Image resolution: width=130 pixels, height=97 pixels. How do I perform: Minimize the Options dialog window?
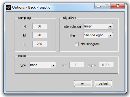pyautogui.click(x=99, y=6)
